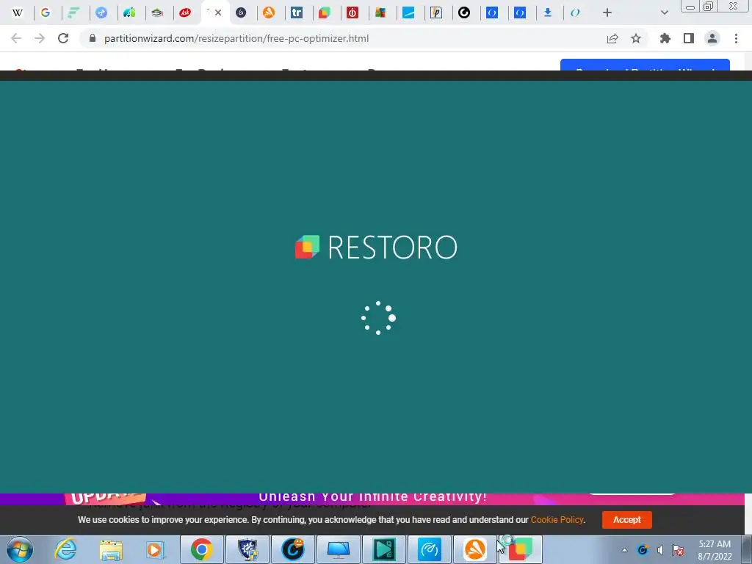View site security lock information

pyautogui.click(x=93, y=38)
